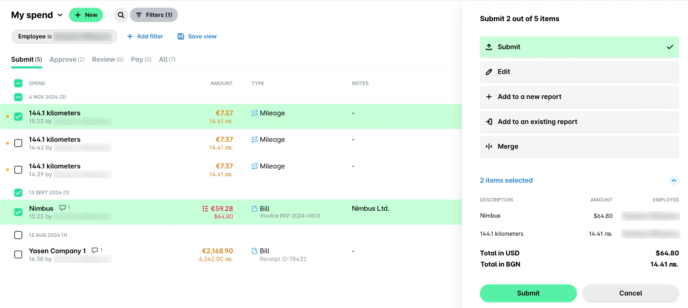Click Receipt O-78432 text
The height and width of the screenshot is (308, 688).
click(x=283, y=259)
